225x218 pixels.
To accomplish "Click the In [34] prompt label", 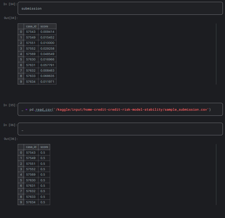I will click(x=10, y=4).
